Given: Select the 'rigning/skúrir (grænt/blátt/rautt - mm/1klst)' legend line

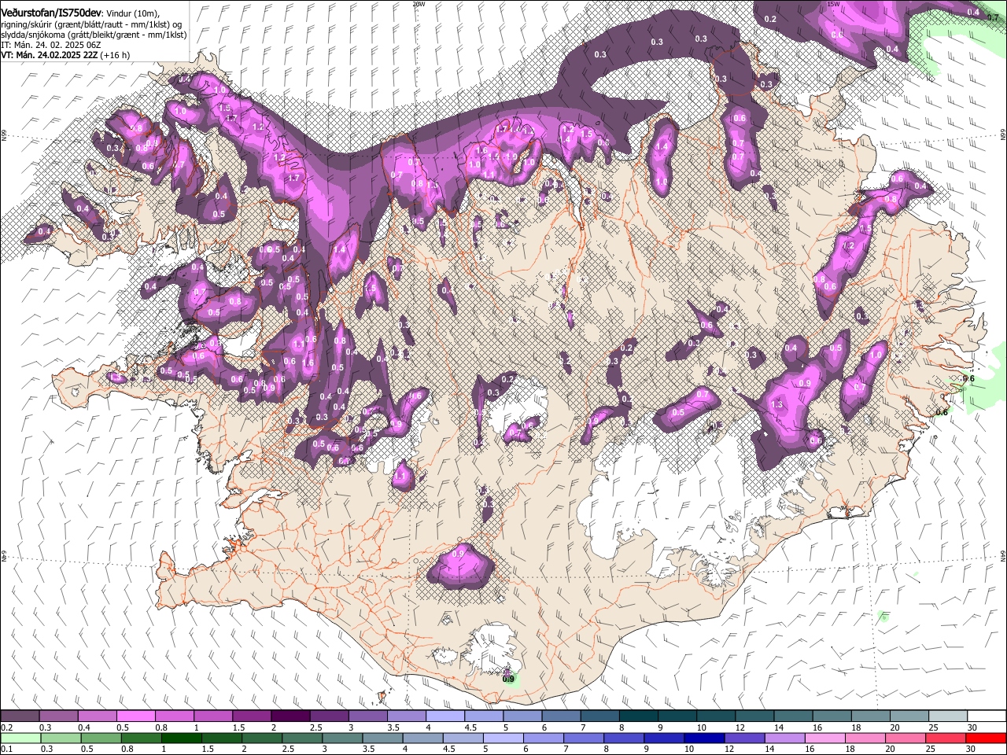Looking at the screenshot, I should tap(90, 24).
